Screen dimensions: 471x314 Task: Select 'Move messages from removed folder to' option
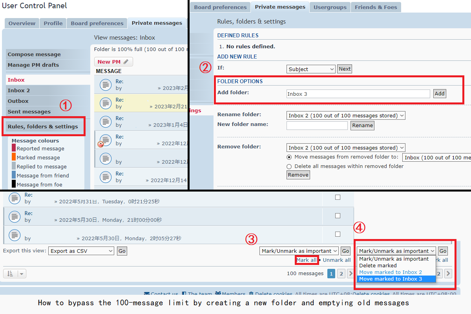(289, 157)
